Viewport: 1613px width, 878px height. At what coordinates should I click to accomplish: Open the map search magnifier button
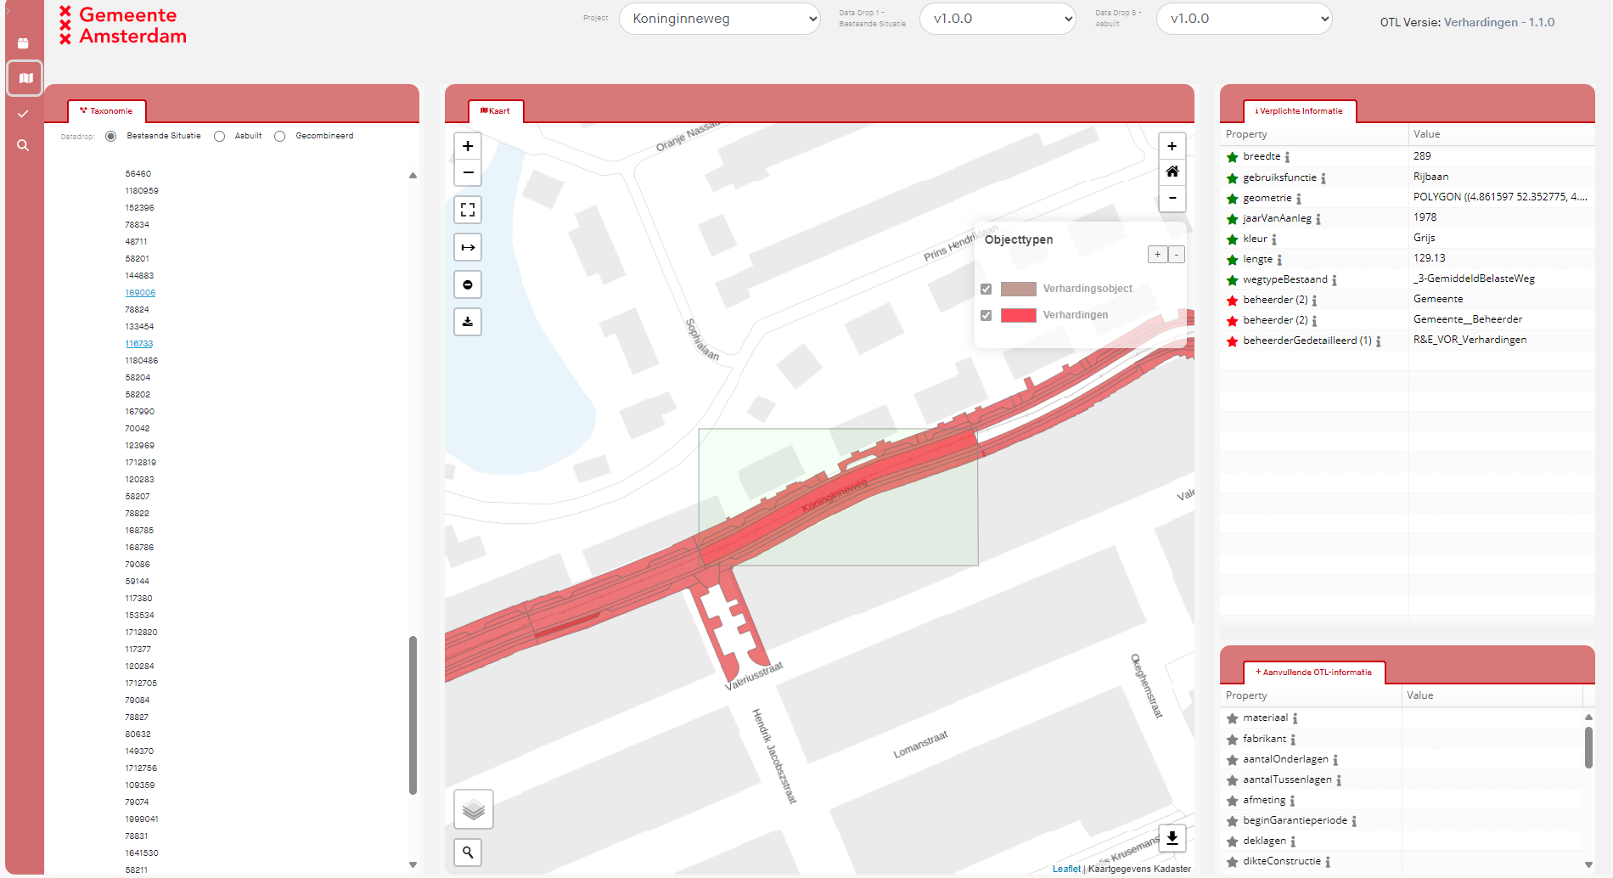point(468,852)
